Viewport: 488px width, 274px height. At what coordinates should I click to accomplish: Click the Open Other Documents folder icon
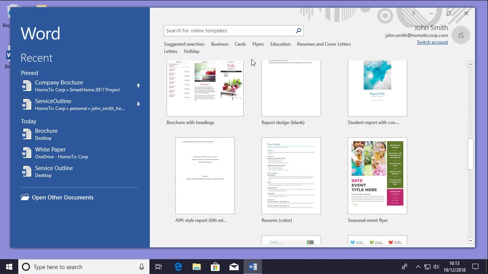pyautogui.click(x=25, y=197)
